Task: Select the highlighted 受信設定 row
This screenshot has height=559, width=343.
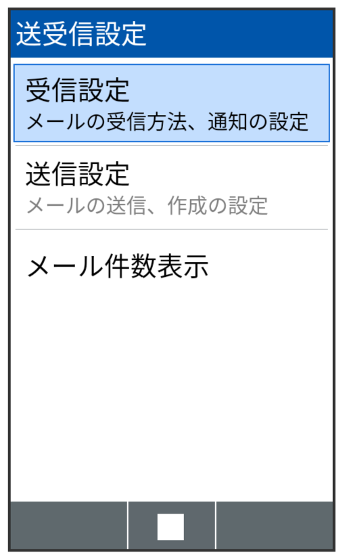Action: 172,103
